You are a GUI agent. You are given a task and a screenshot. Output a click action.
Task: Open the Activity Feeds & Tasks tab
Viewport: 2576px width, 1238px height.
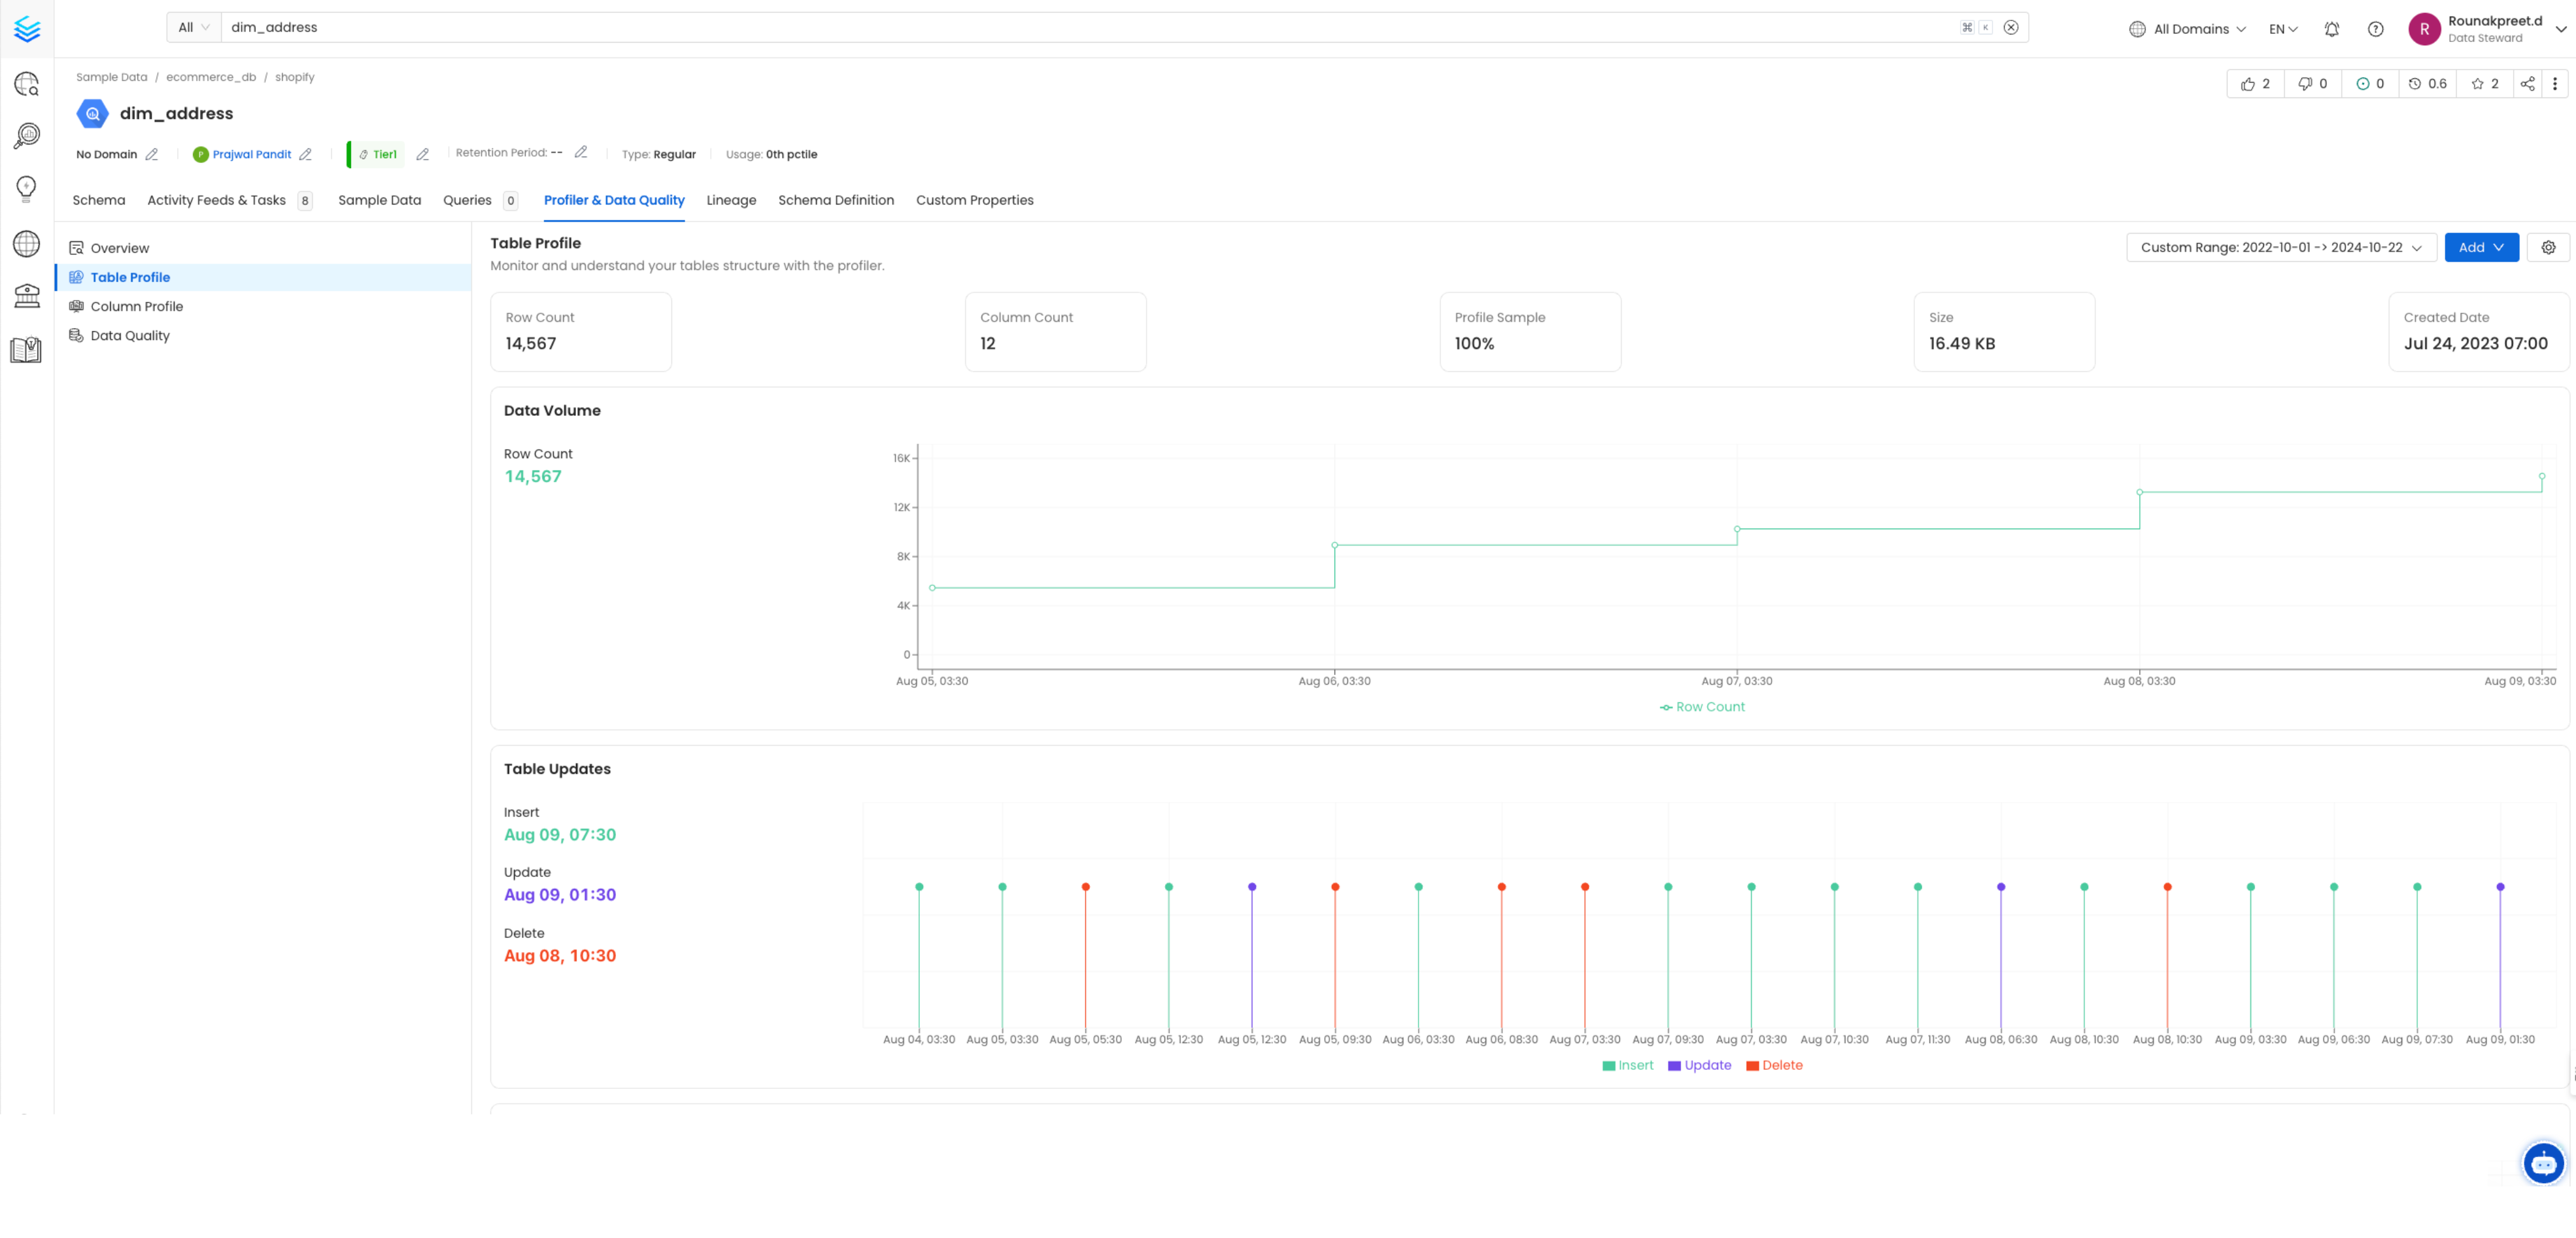[x=216, y=200]
